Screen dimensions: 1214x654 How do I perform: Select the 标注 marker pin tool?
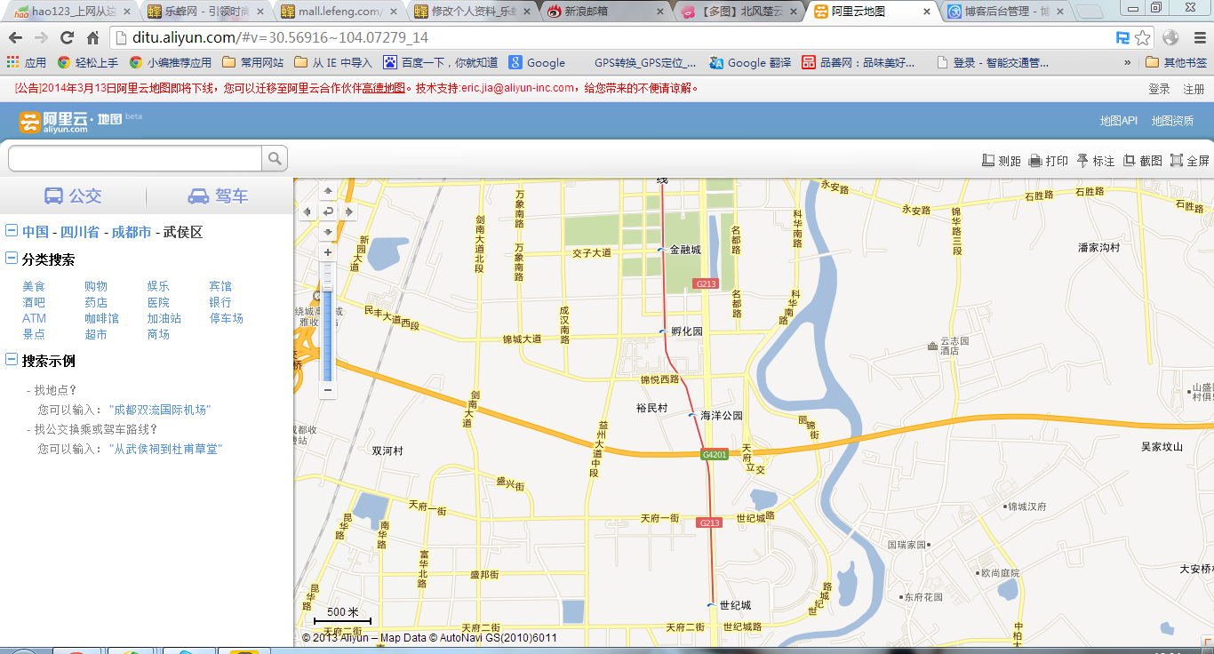click(1095, 161)
